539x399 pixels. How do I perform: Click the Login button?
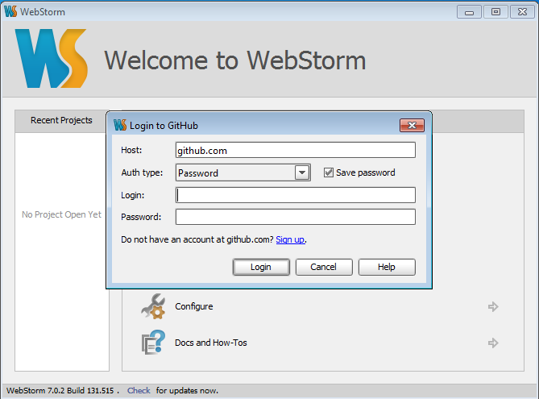tap(261, 267)
